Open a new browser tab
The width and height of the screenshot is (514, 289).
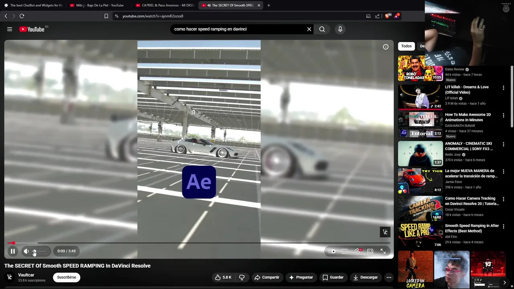click(x=269, y=5)
